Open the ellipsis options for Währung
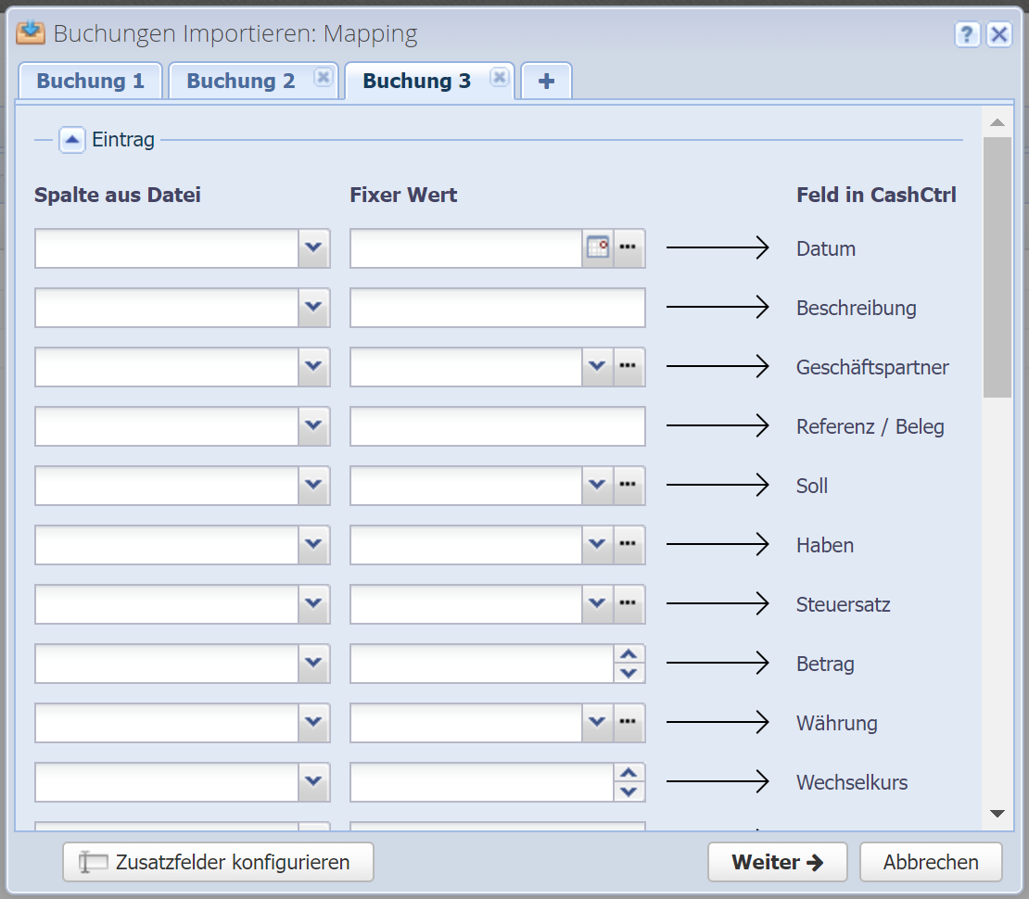The height and width of the screenshot is (899, 1029). click(629, 723)
